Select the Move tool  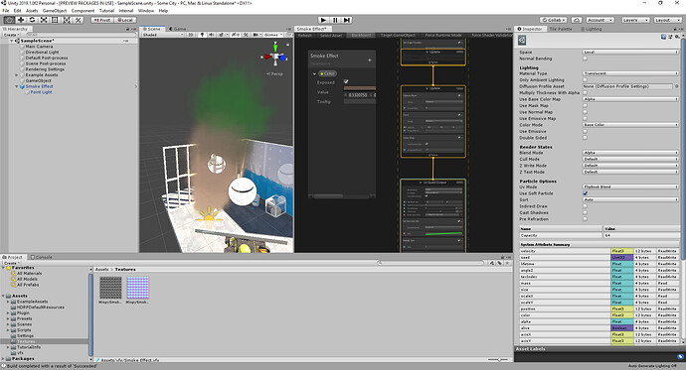21,20
